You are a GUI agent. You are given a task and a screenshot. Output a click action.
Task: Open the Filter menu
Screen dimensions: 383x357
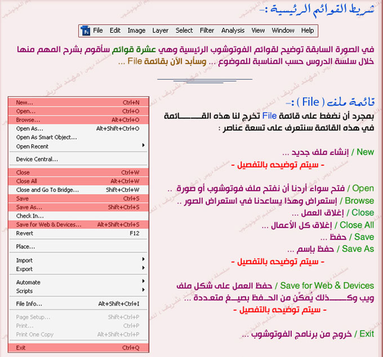207,30
